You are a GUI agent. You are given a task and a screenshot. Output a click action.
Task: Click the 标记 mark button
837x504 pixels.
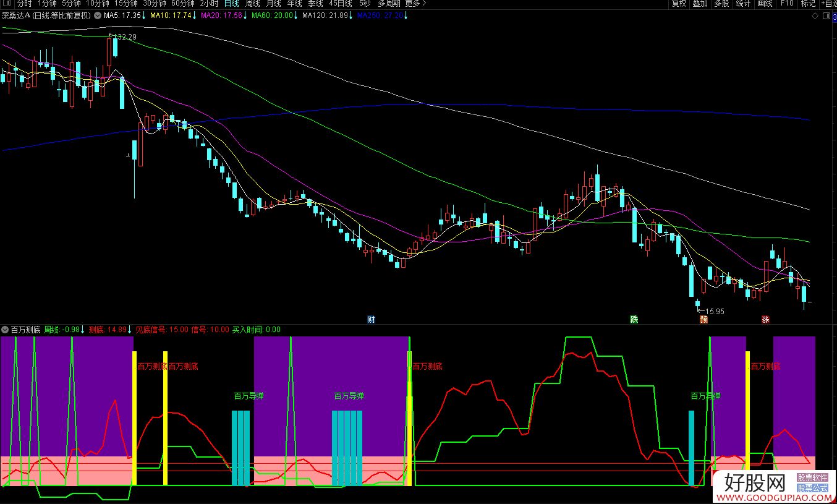pos(808,4)
